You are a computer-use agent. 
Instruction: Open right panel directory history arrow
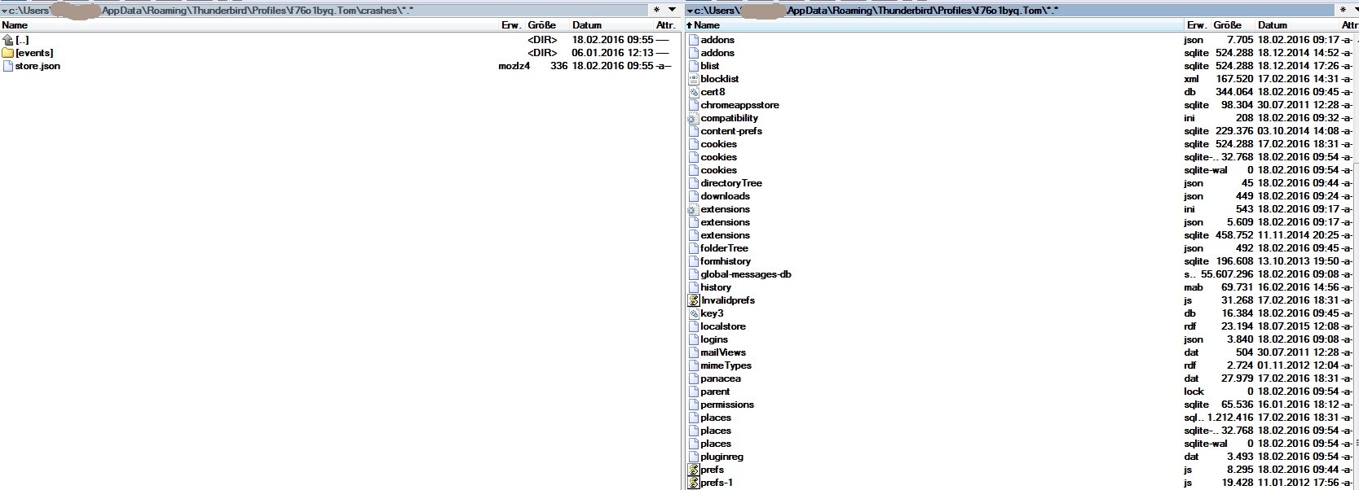(1357, 10)
